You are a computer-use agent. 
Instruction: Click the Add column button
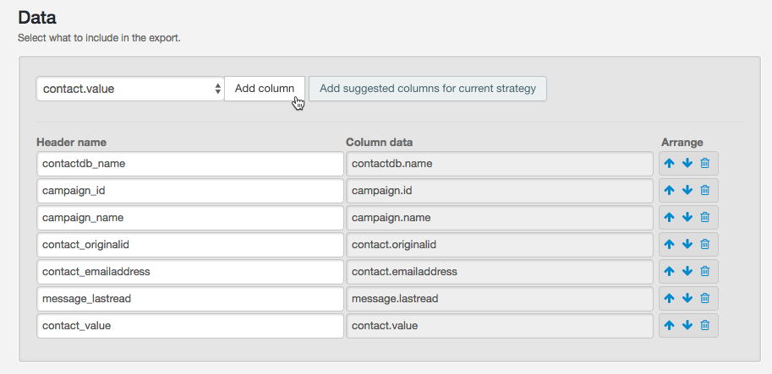pos(264,89)
